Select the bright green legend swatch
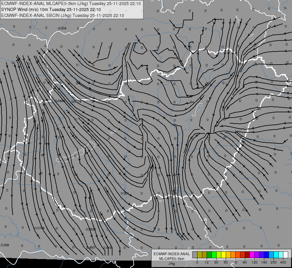Viewport: 292px width, 268px height. 214,255
